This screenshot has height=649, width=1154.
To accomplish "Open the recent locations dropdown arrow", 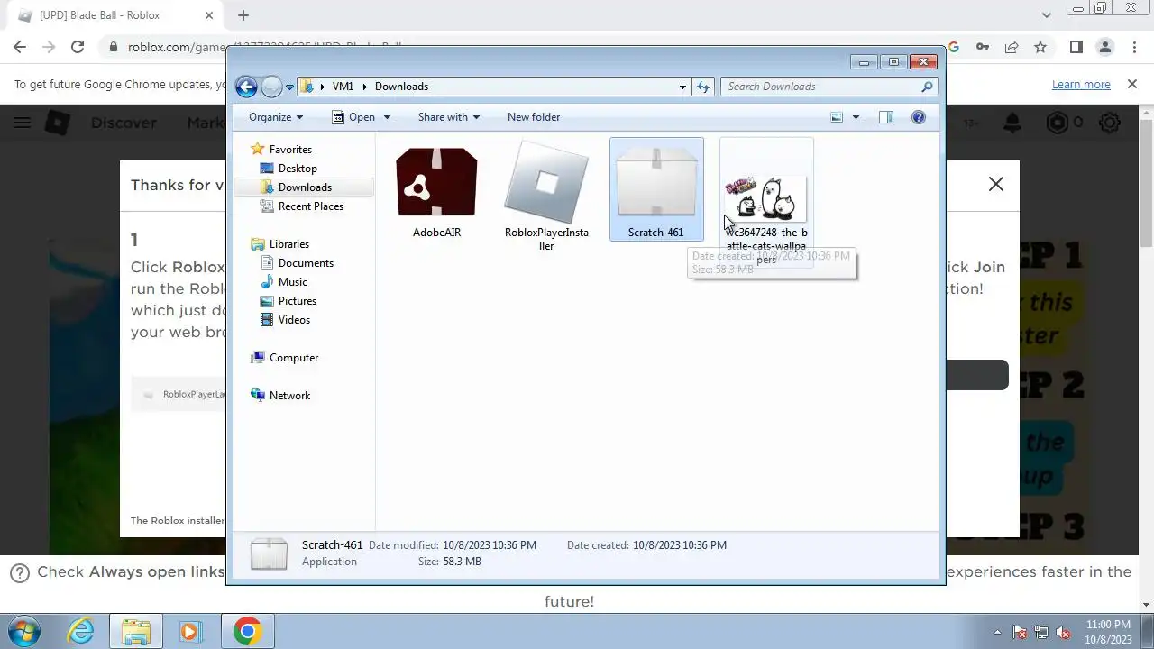I will (x=289, y=87).
